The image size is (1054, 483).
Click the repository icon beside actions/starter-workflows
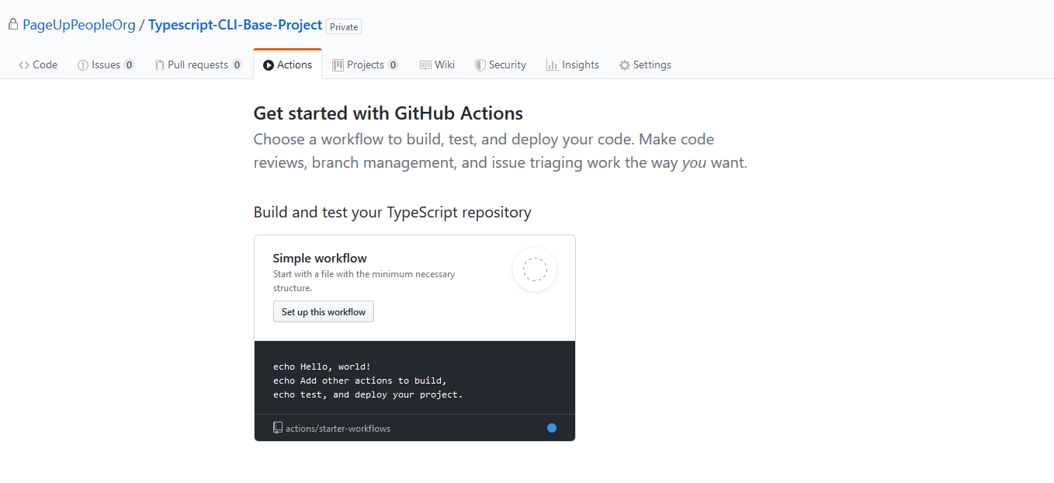coord(277,427)
